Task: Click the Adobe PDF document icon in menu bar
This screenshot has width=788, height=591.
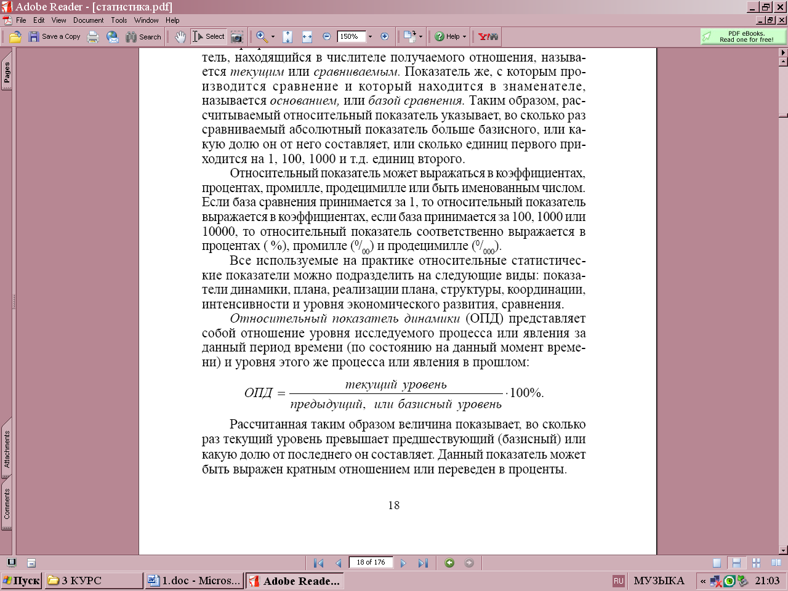Action: [7, 20]
